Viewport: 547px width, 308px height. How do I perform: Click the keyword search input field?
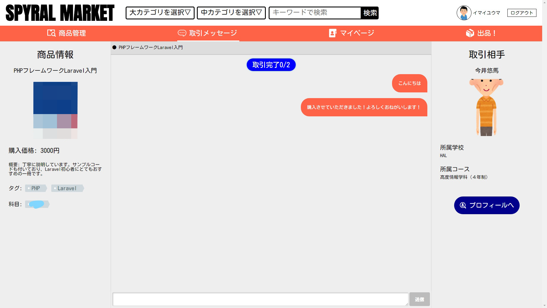point(315,13)
